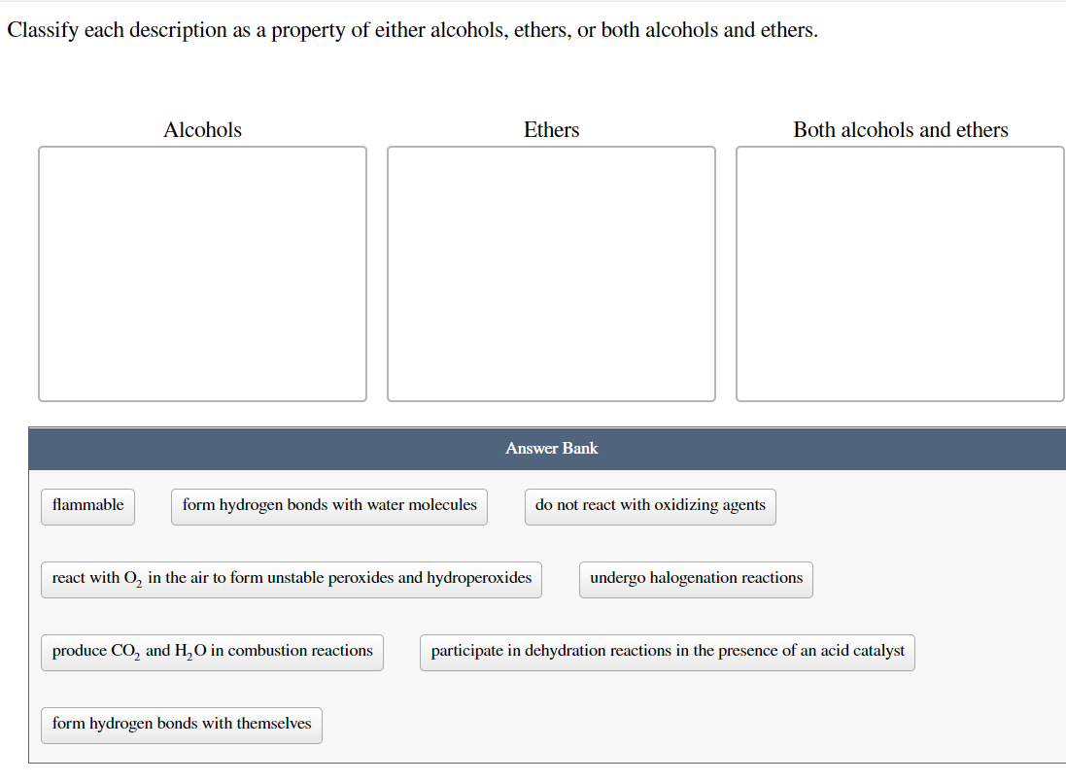Click the Ethers column heading
The image size is (1066, 782).
(x=551, y=129)
